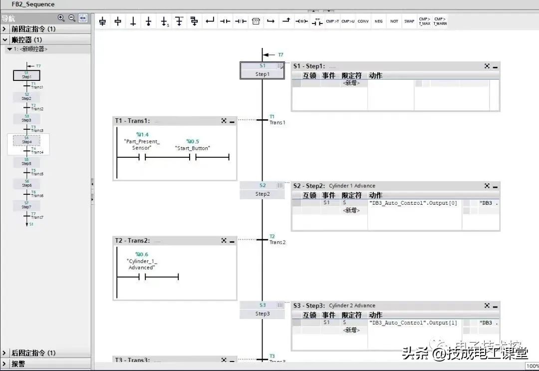The image size is (539, 371).
Task: Click the CMP>T comparator instruction icon
Action: click(332, 21)
